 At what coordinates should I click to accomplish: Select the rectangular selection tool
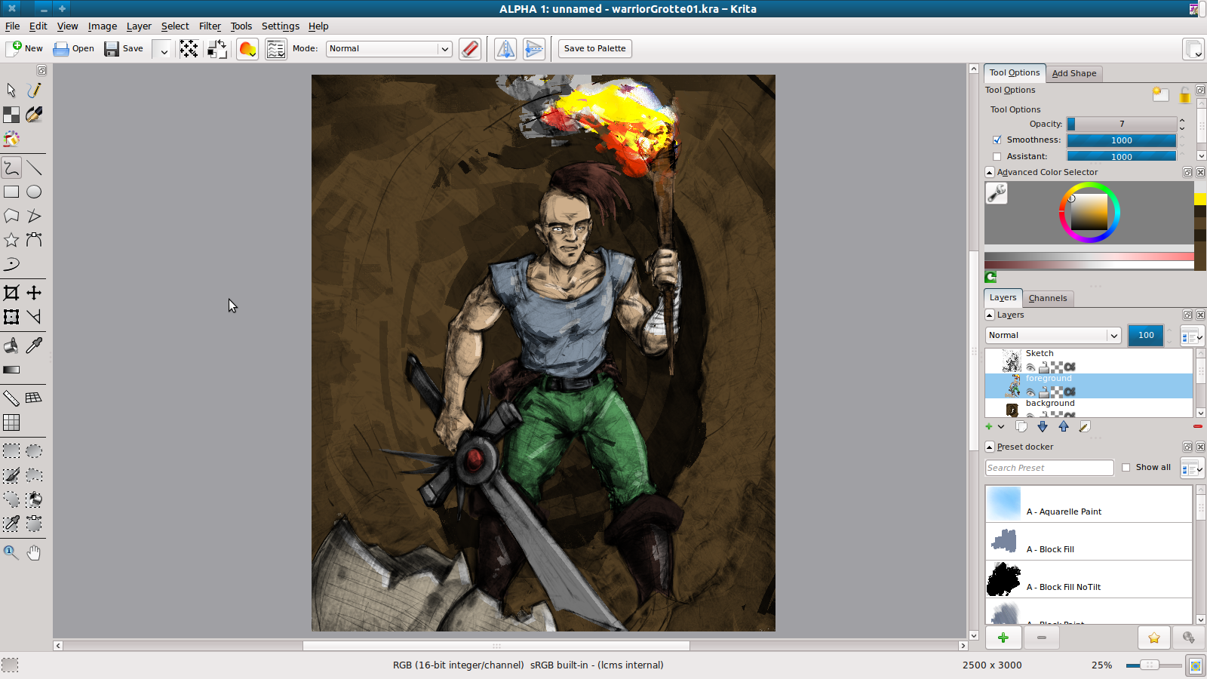point(11,451)
